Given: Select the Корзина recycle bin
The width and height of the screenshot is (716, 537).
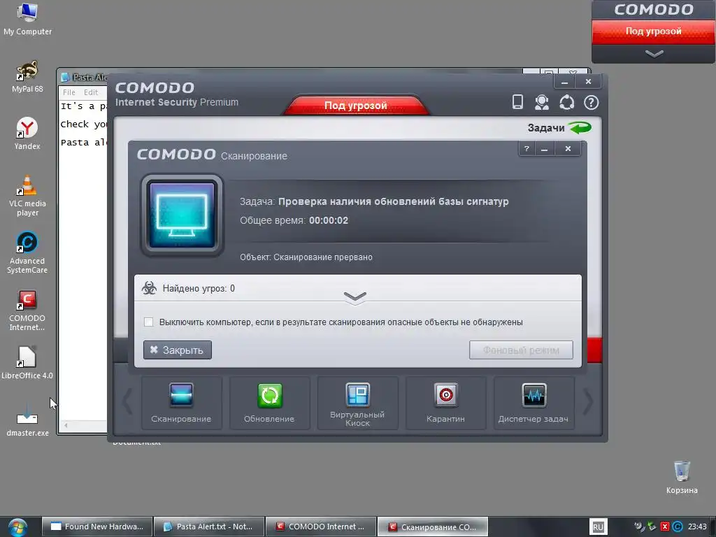Looking at the screenshot, I should pos(682,477).
